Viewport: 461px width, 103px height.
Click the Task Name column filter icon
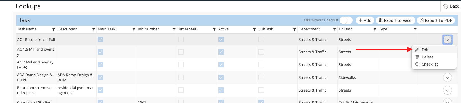tap(54, 29)
